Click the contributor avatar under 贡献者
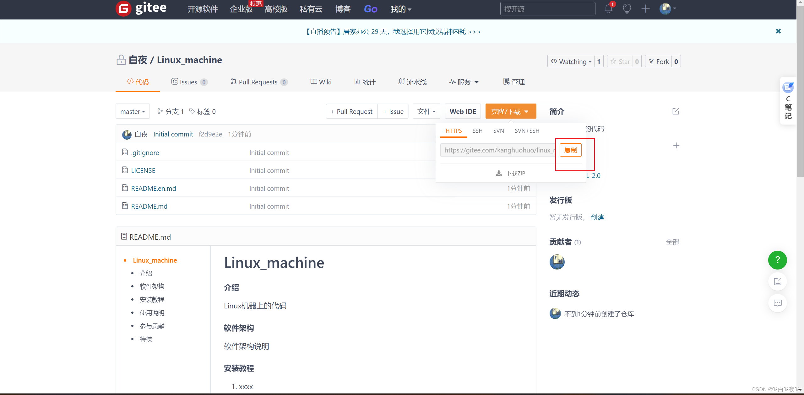Screen dimensions: 804x395 [557, 262]
